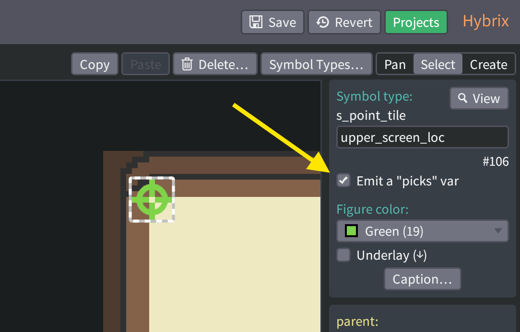Viewport: 520px width, 332px height.
Task: Switch to Create mode
Action: (x=488, y=64)
